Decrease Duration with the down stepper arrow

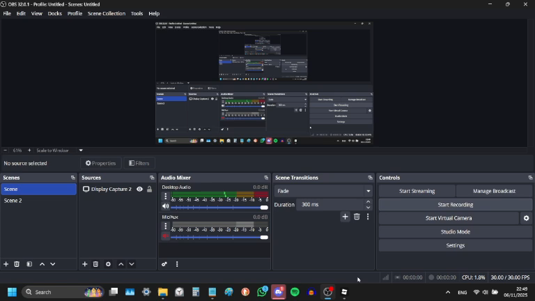(x=368, y=208)
